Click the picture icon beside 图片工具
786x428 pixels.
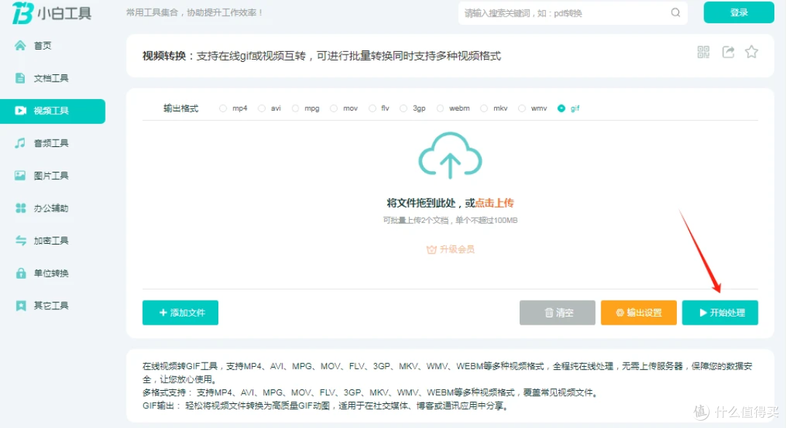(x=20, y=175)
